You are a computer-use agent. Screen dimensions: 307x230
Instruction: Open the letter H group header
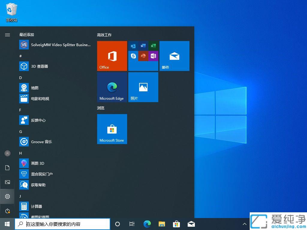coord(20,153)
